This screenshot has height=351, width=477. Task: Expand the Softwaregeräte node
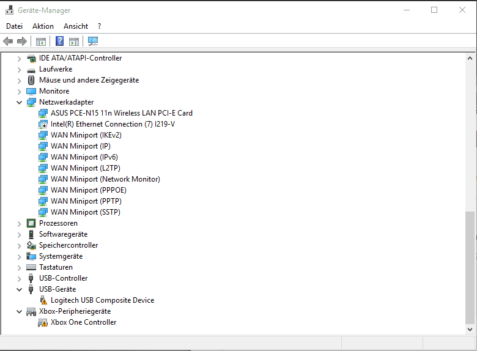pos(19,235)
